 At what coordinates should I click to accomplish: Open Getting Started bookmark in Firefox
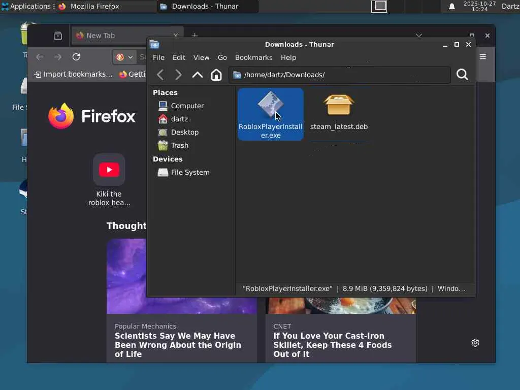pos(133,74)
